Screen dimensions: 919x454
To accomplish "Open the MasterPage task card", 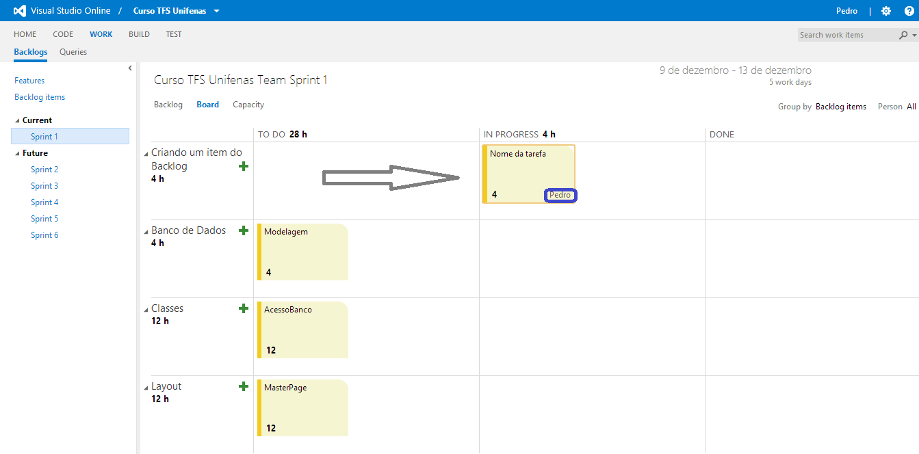I will 302,408.
